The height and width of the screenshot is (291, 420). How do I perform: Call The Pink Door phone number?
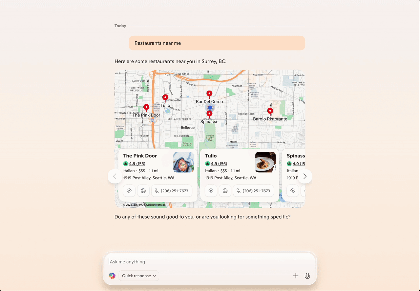pos(172,191)
